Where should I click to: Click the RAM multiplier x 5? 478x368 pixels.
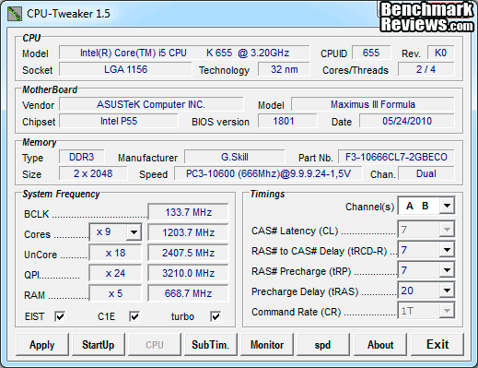coord(115,293)
